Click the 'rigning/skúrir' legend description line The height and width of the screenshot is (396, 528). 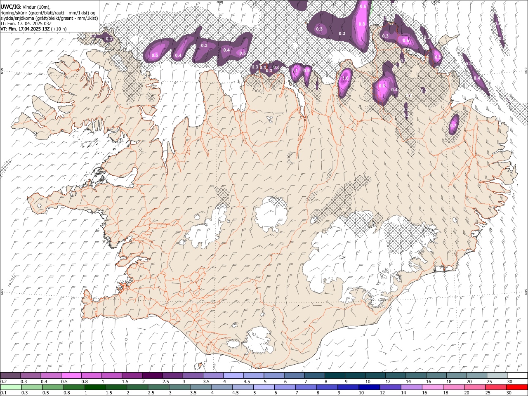tap(48, 13)
